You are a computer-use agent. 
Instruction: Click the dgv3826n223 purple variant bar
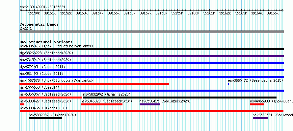[x=151, y=56]
